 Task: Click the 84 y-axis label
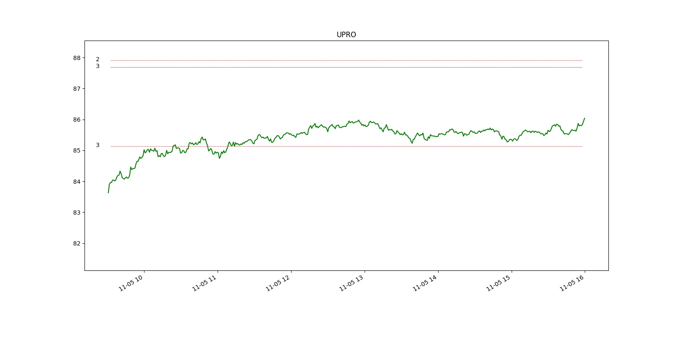point(76,182)
